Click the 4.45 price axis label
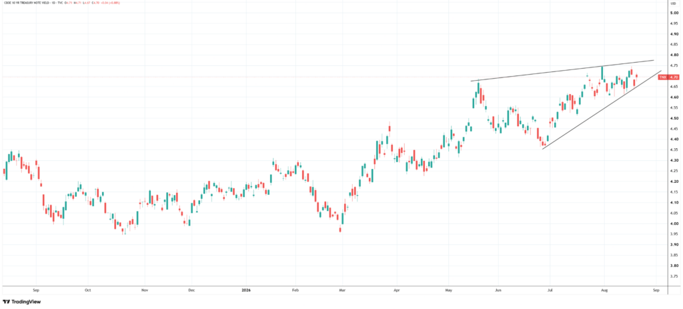The width and height of the screenshot is (683, 309). coord(674,129)
